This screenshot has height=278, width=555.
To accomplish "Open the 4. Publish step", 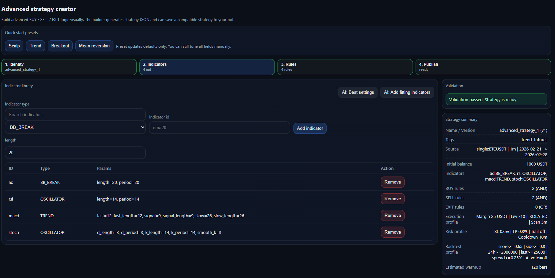I will click(x=483, y=67).
